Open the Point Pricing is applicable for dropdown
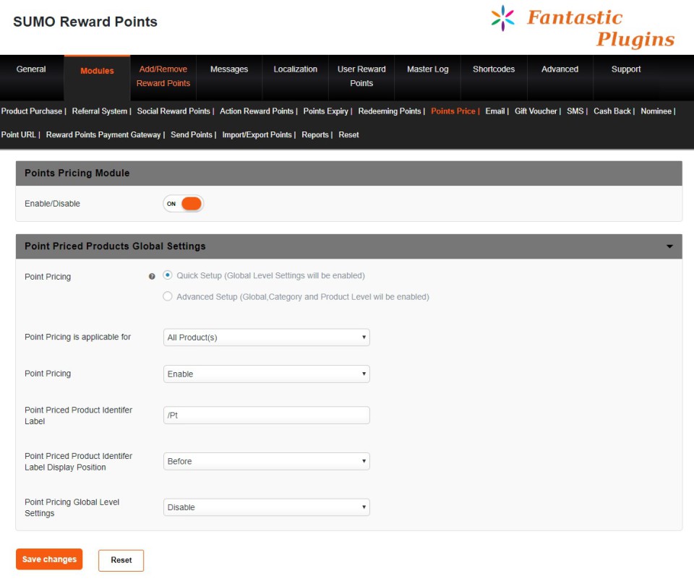Image resolution: width=694 pixels, height=581 pixels. click(x=266, y=337)
